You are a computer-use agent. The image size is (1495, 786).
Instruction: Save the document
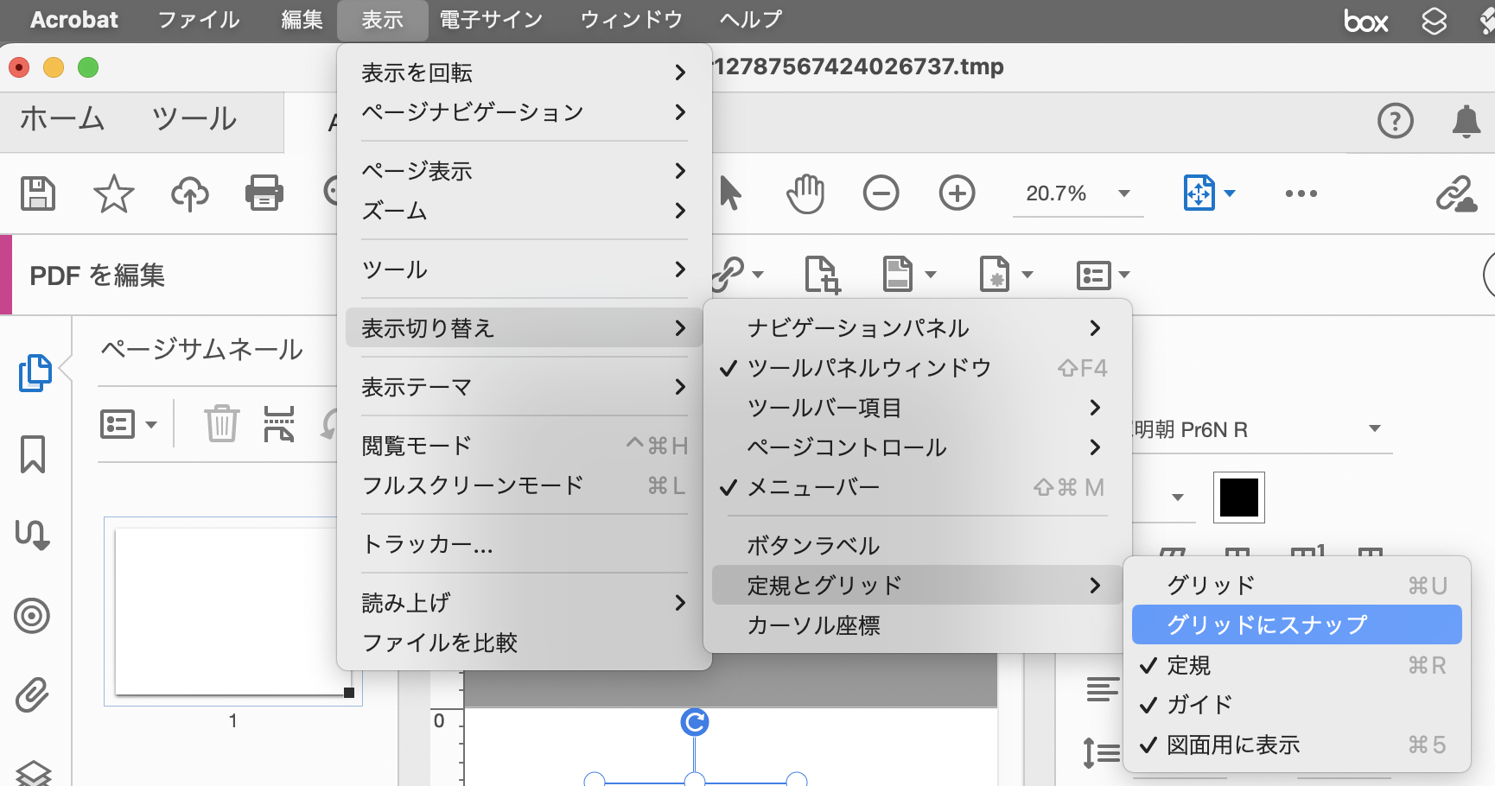(x=37, y=193)
